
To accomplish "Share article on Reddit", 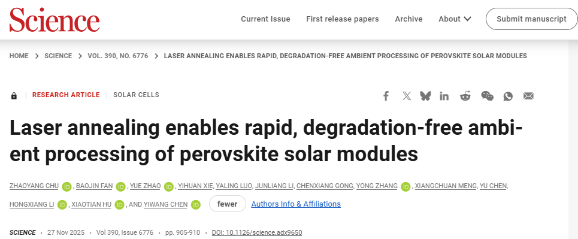I will [x=465, y=96].
